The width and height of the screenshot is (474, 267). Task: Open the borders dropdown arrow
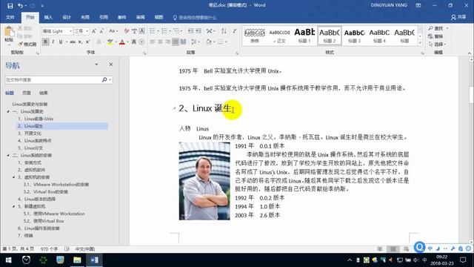click(226, 42)
